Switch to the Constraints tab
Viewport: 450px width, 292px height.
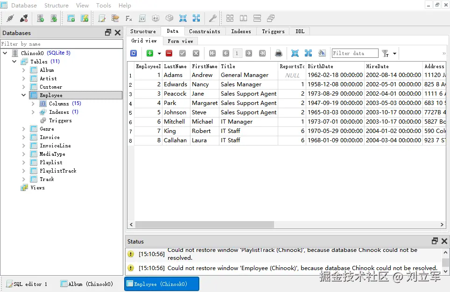[x=204, y=31]
